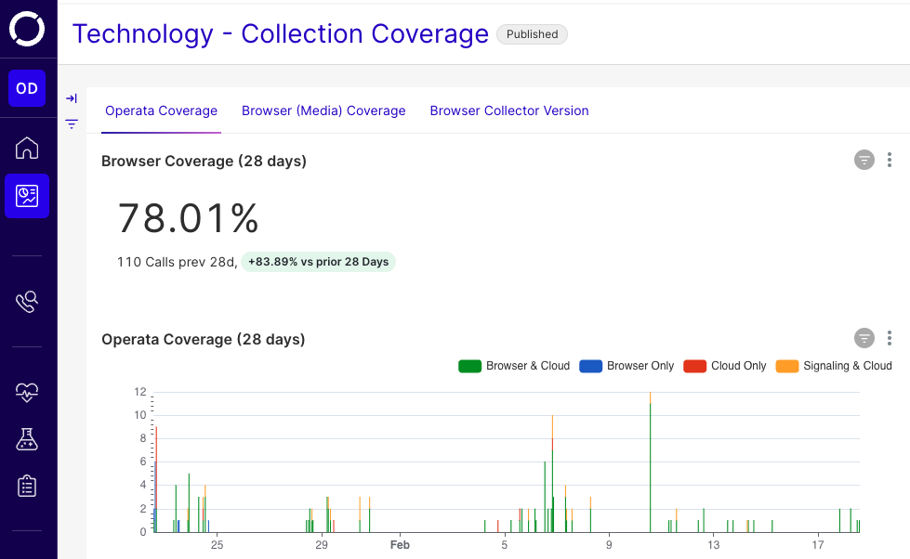
Task: Open the Operata Coverage chart options menu
Action: 890,338
